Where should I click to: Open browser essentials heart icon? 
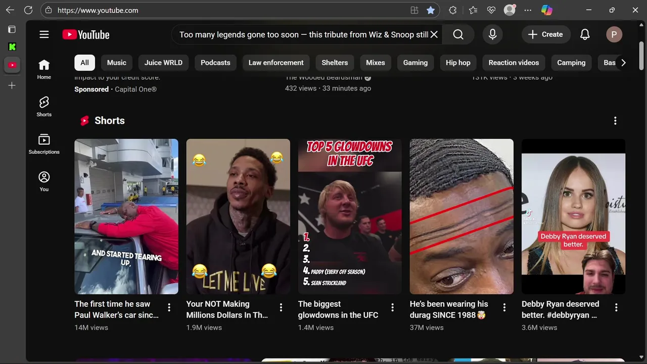[491, 10]
